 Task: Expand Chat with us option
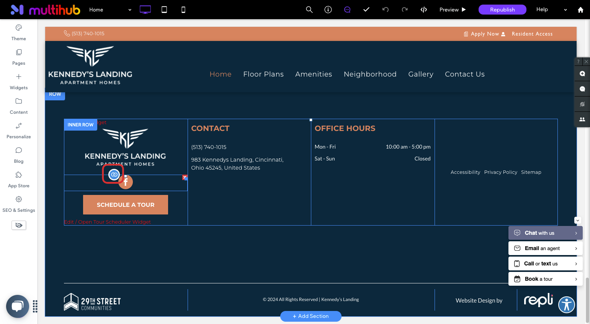point(546,233)
